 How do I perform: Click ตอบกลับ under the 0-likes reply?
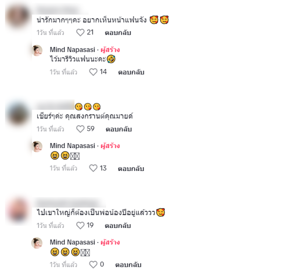tap(128, 265)
